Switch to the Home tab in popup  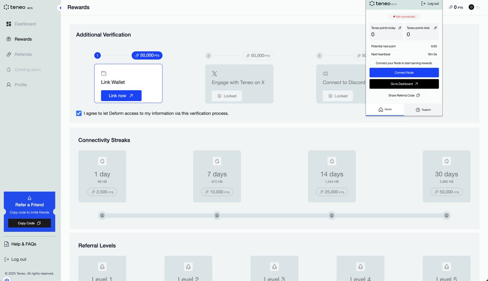[385, 110]
